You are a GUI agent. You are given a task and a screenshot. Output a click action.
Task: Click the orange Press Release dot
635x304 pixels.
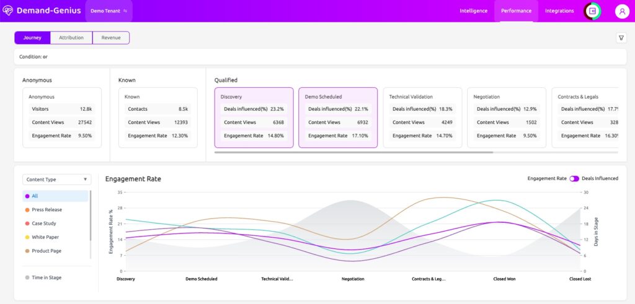point(27,210)
